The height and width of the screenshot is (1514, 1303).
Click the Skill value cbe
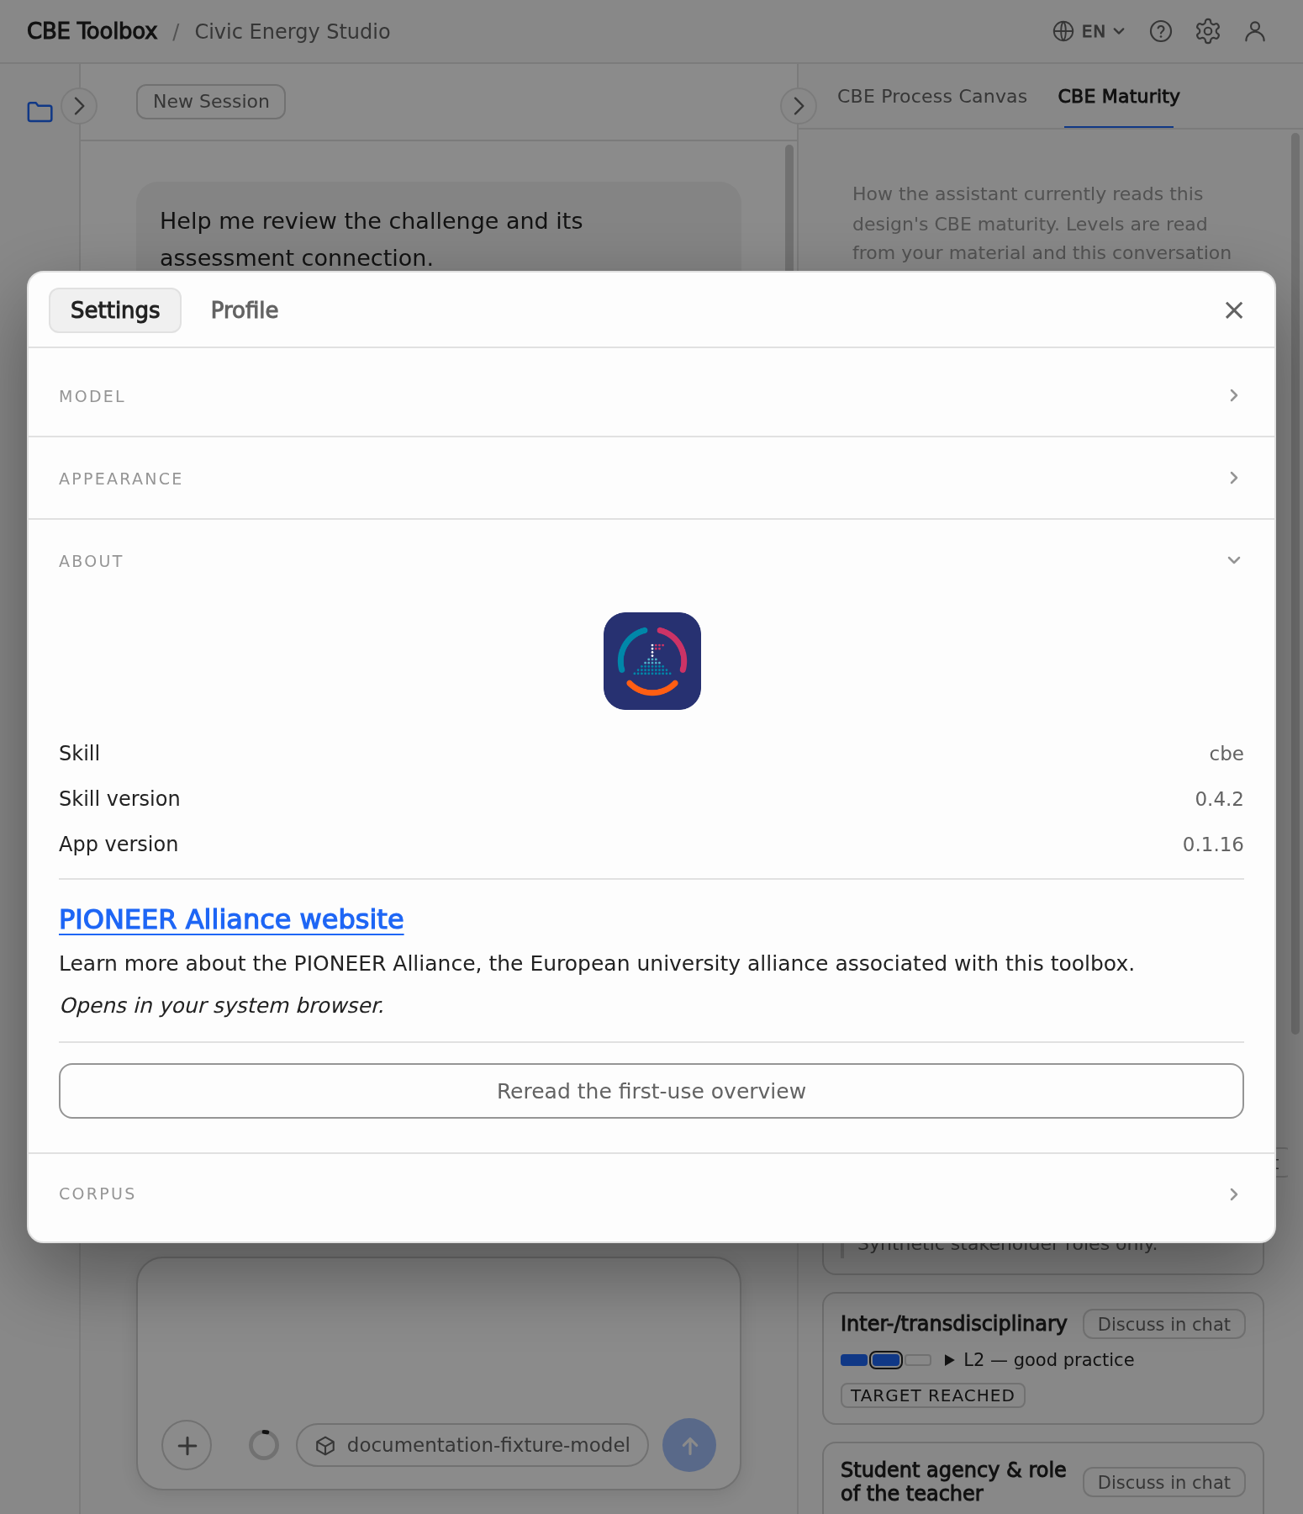click(x=1227, y=753)
